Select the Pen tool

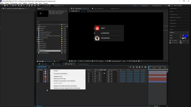21,6
